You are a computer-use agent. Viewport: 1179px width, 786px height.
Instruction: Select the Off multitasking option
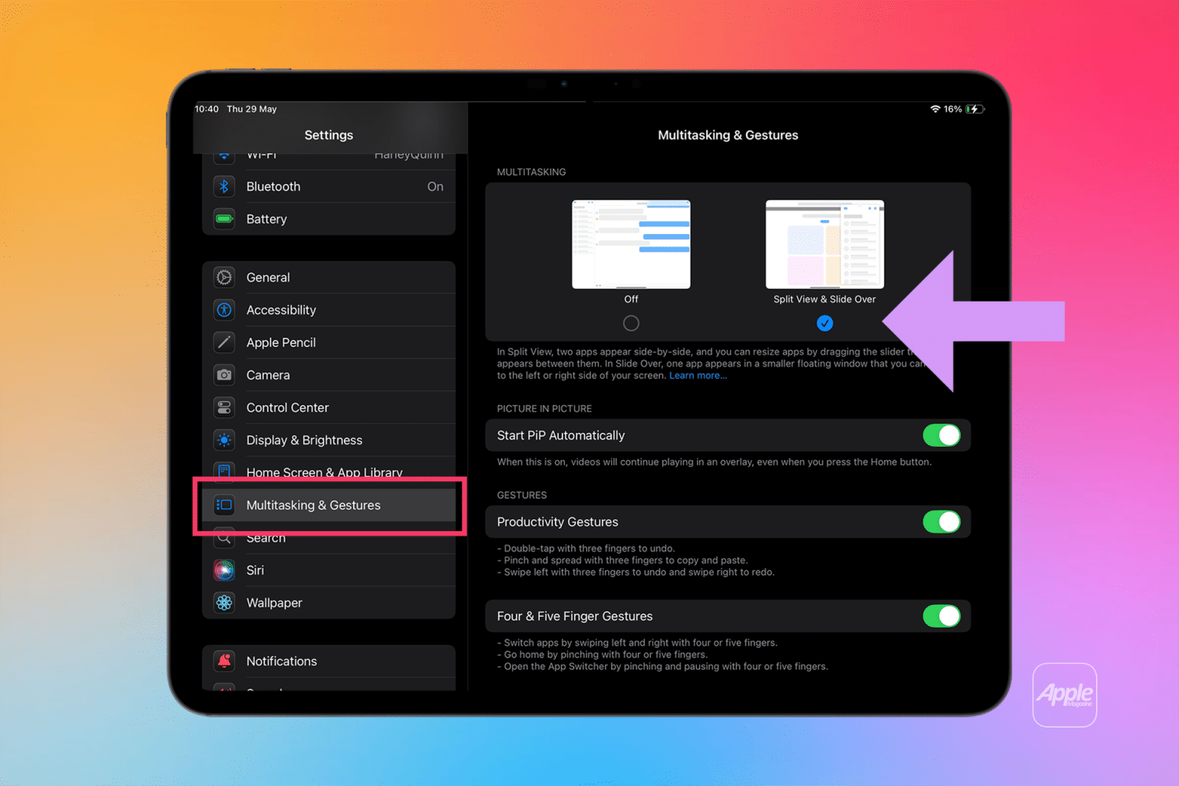631,323
